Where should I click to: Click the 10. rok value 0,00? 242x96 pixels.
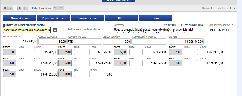pyautogui.click(x=101, y=74)
